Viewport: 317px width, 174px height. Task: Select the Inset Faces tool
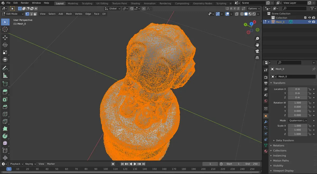[5, 99]
